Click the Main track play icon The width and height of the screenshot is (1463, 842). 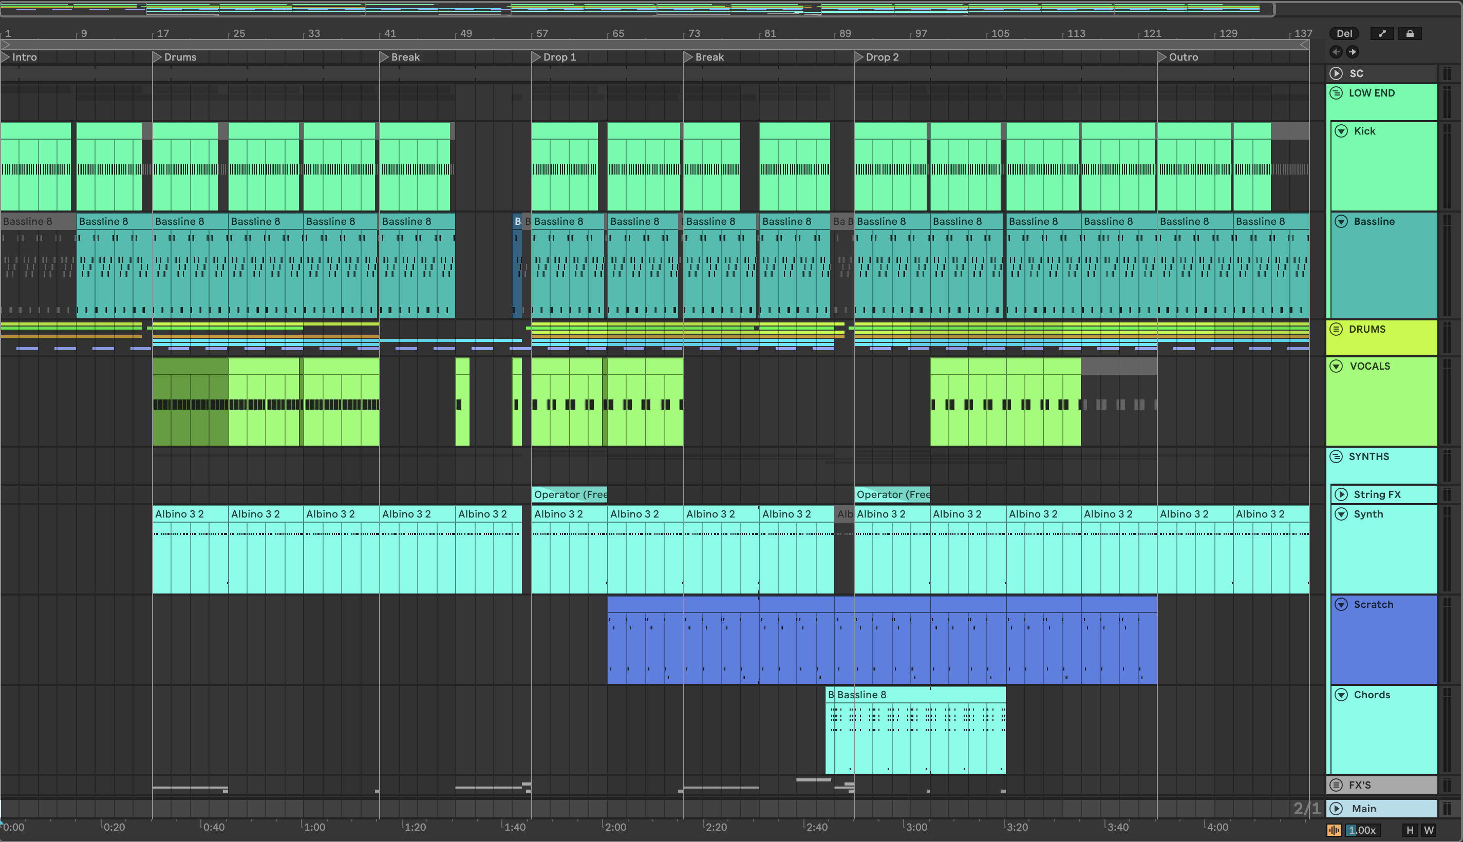coord(1336,809)
